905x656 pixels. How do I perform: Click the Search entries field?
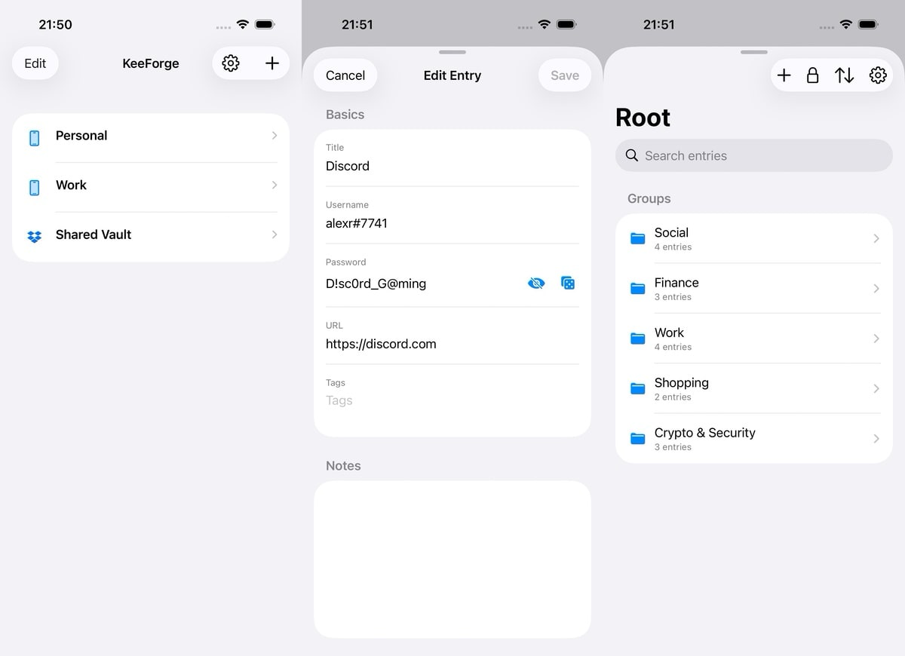pos(754,155)
